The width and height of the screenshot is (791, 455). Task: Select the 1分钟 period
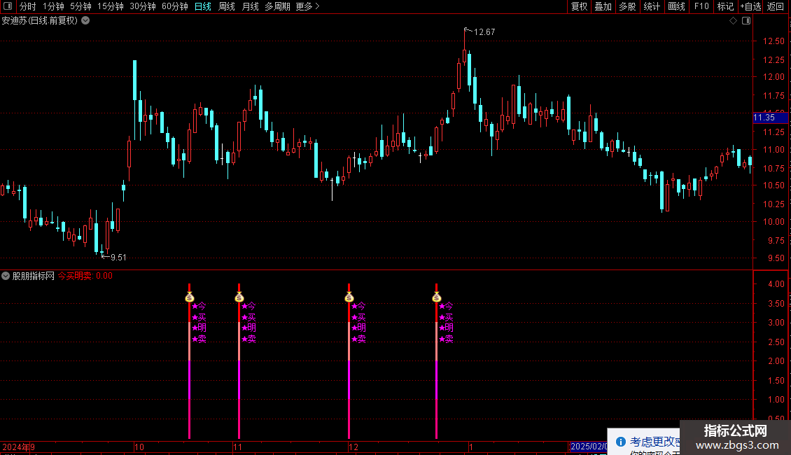tap(53, 6)
